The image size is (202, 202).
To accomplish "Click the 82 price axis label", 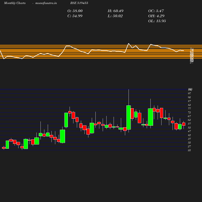I will tap(189, 105).
